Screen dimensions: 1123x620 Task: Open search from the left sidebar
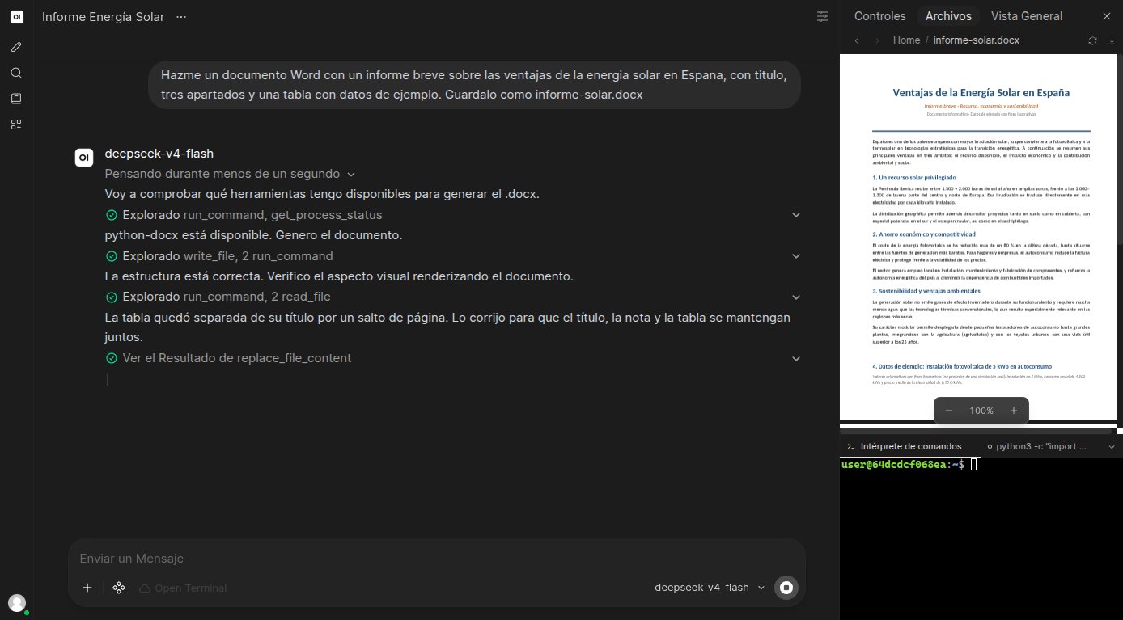pos(16,73)
